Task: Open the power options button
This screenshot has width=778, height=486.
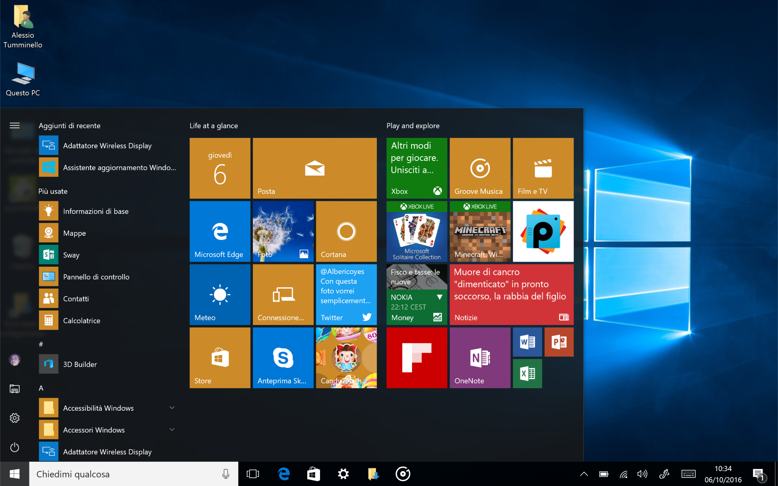Action: coord(15,447)
